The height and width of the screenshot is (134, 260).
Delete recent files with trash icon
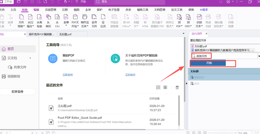(177, 87)
